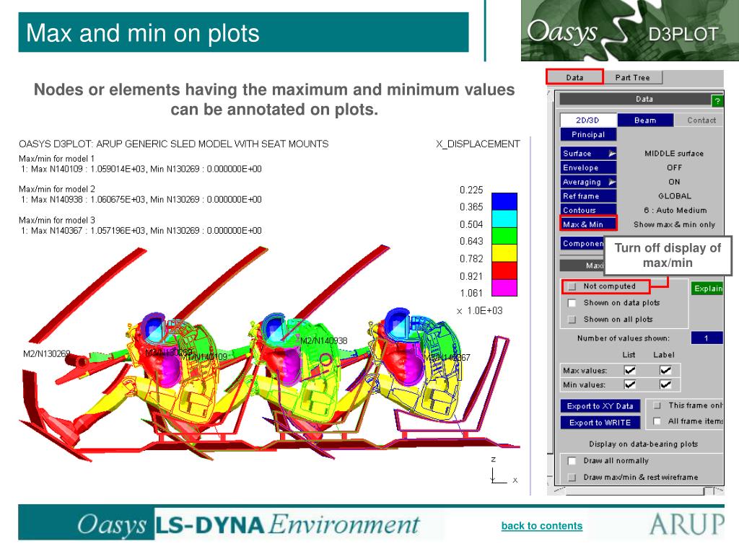Click the M2/N140938 node annotation

click(324, 340)
